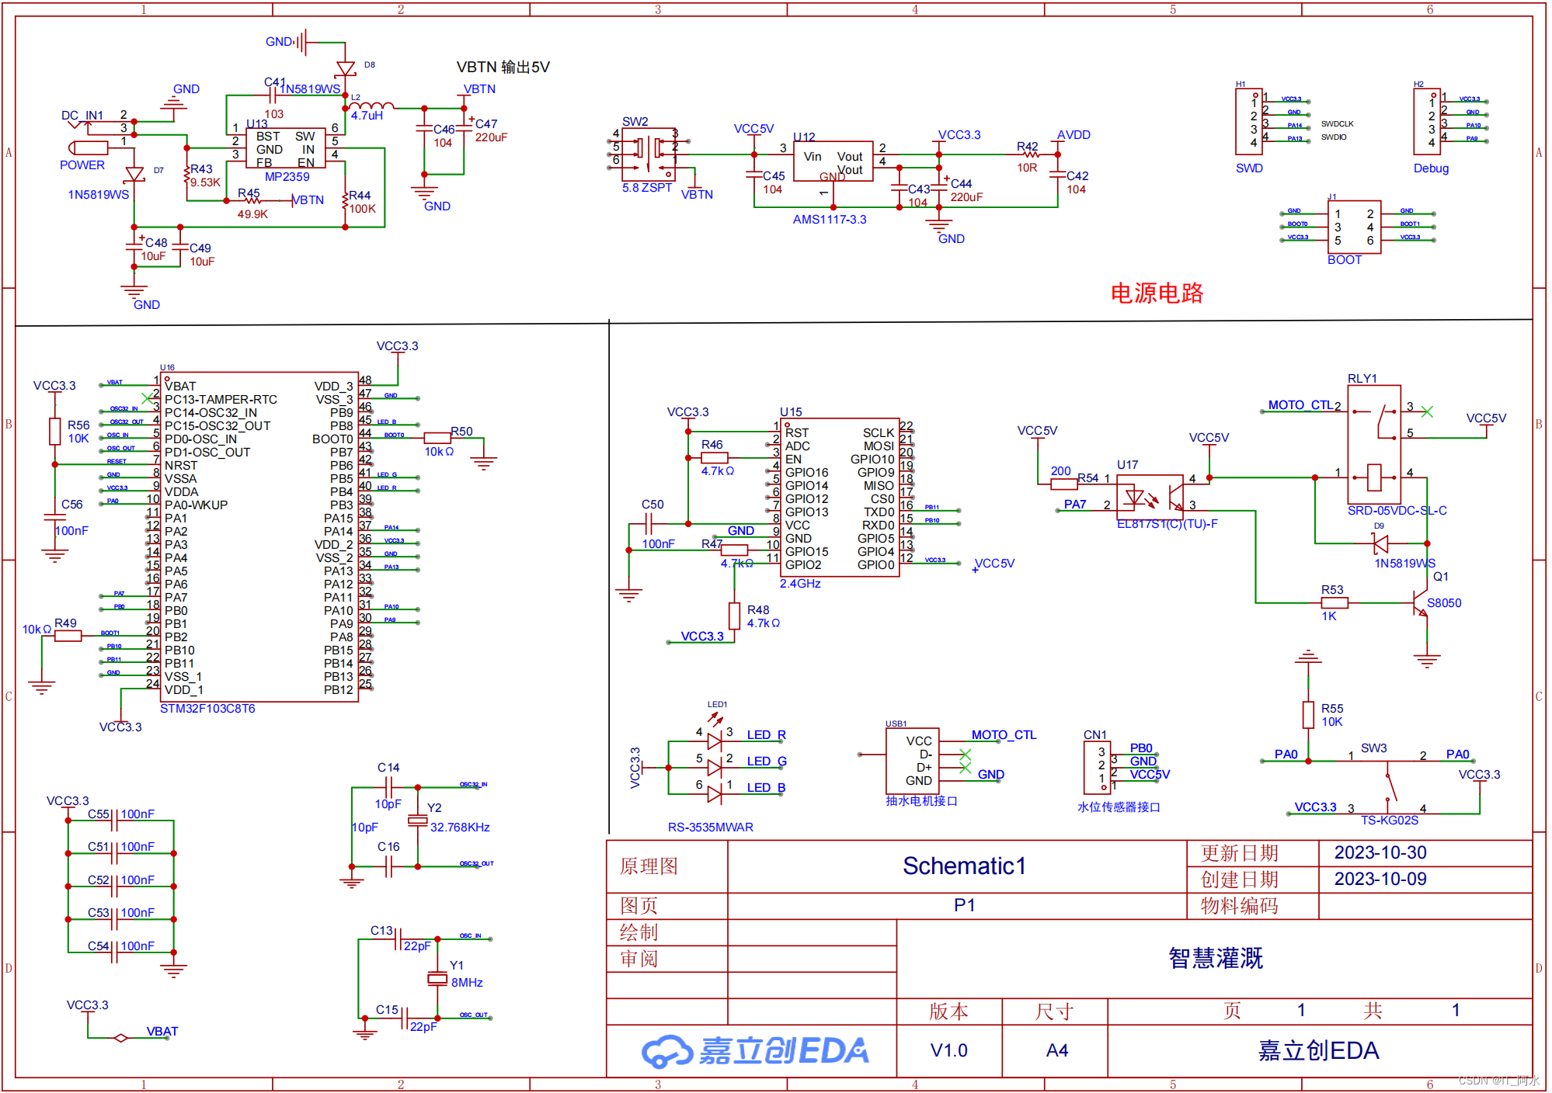Click the '物料编码' field label
The width and height of the screenshot is (1552, 1093).
[x=1239, y=906]
